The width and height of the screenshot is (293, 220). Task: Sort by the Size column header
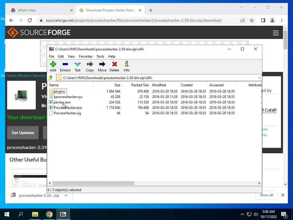pyautogui.click(x=108, y=85)
